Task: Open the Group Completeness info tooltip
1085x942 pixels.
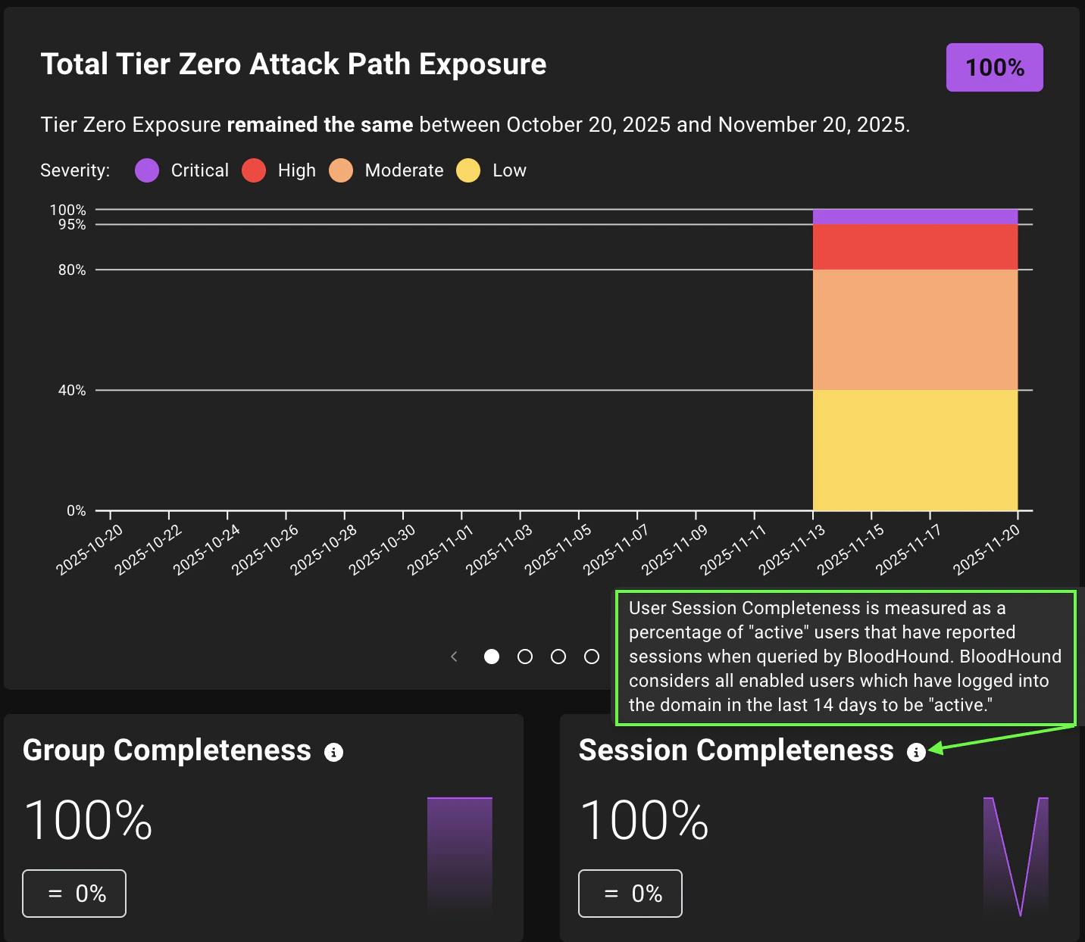Action: tap(334, 752)
